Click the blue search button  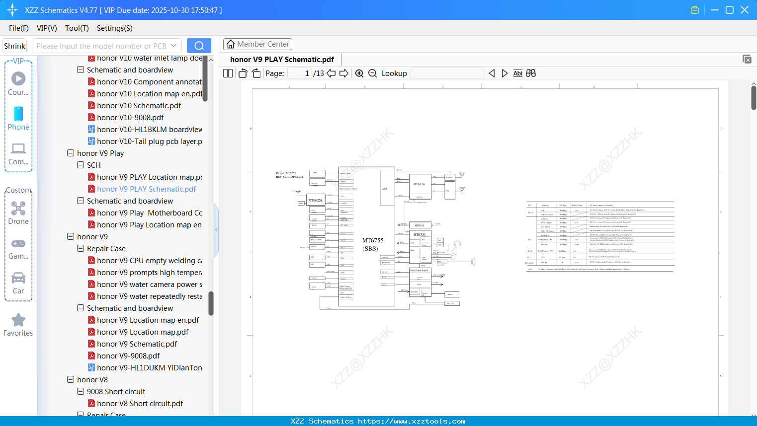point(199,46)
